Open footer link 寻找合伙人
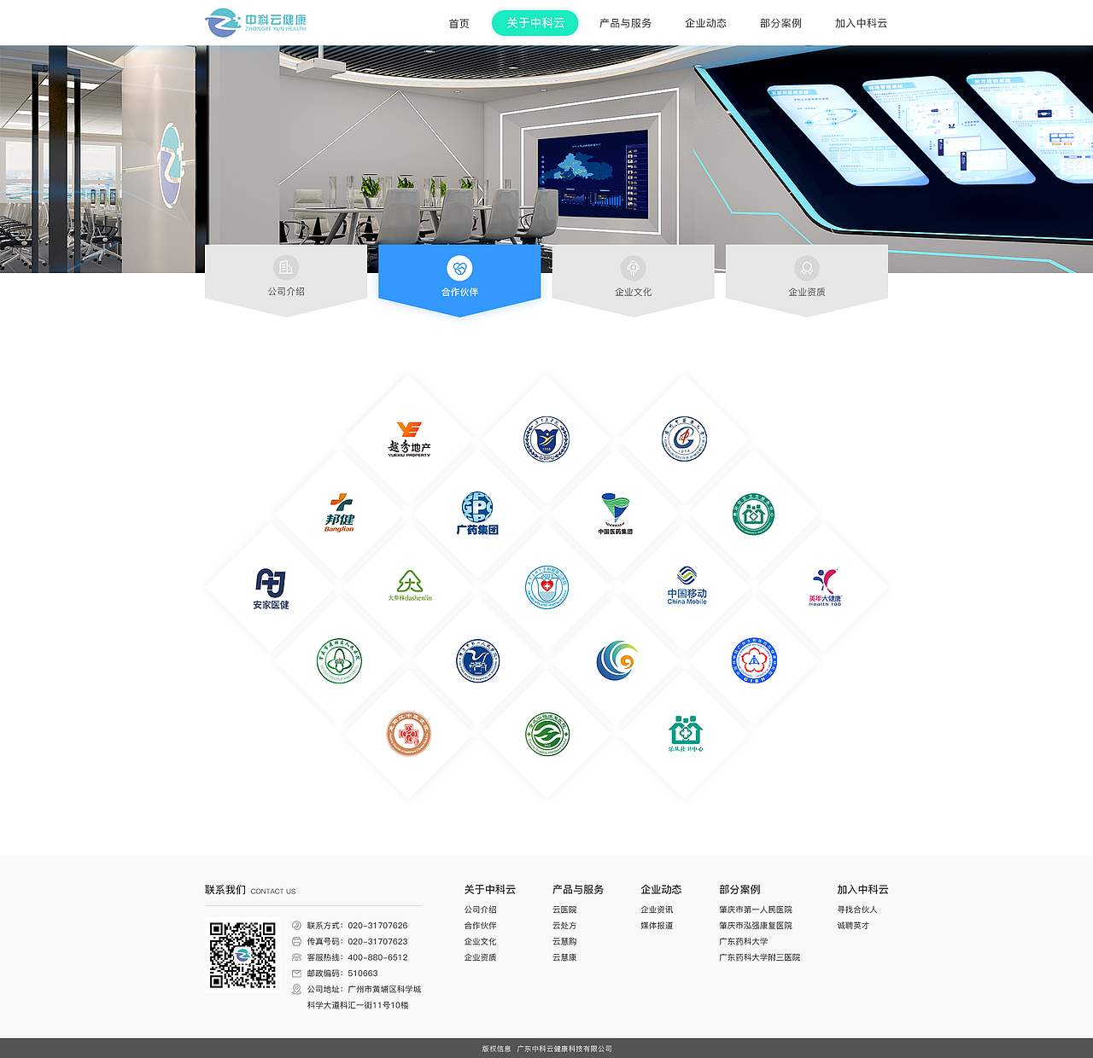This screenshot has height=1058, width=1093. coord(857,910)
